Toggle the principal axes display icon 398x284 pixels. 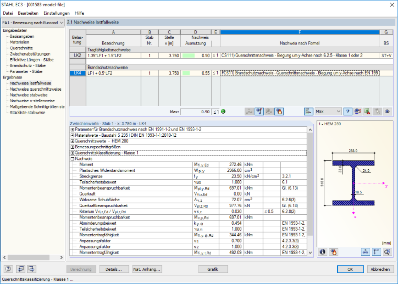(x=376, y=252)
